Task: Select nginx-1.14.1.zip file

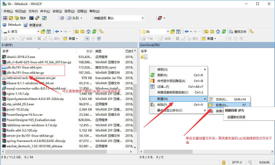Action: (x=18, y=94)
